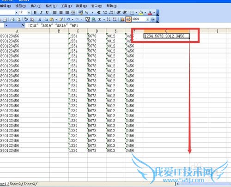This screenshot has width=231, height=187.
Task: Open zoom 100% dropdown
Action: [x=148, y=19]
